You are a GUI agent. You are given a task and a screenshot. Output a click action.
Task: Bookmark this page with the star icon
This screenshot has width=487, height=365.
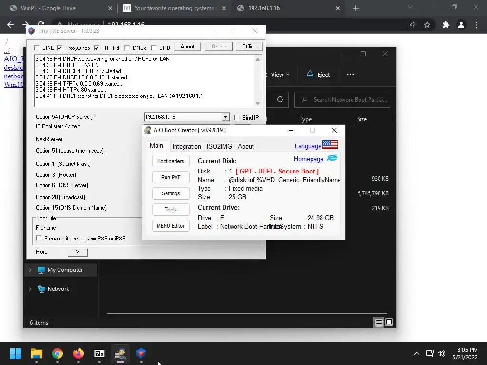coord(427,25)
